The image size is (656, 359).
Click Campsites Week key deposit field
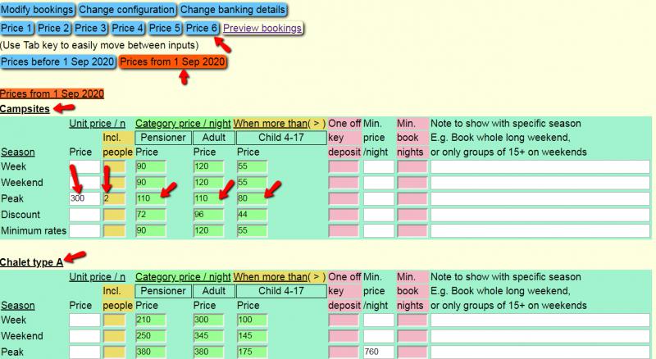pyautogui.click(x=343, y=166)
